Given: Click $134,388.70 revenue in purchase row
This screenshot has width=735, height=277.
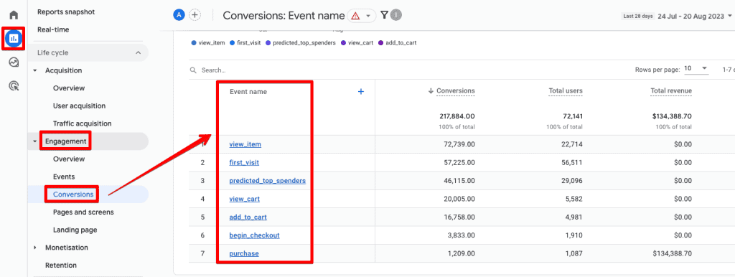Looking at the screenshot, I should [671, 253].
